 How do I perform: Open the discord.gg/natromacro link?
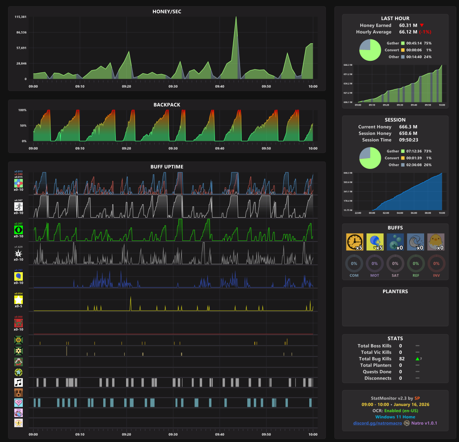pos(377,423)
